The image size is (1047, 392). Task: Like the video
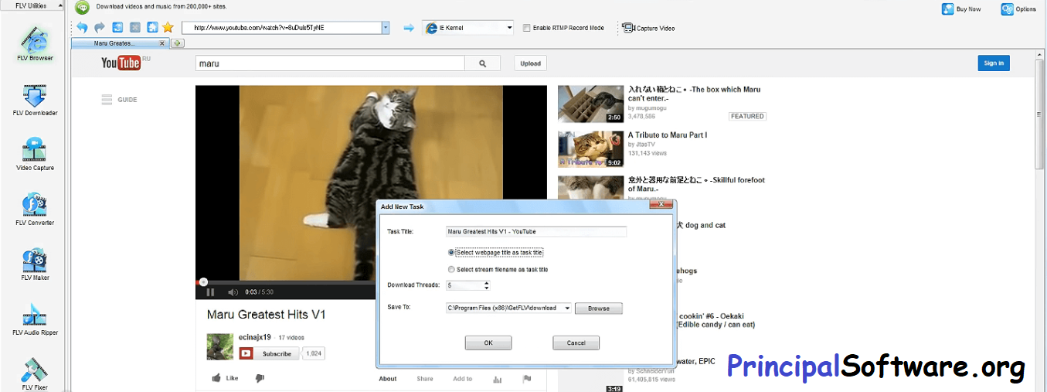225,378
